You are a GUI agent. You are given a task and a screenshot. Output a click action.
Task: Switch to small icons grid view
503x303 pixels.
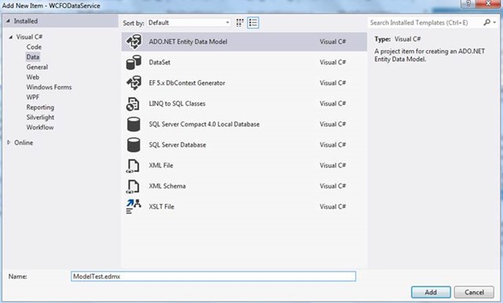240,23
